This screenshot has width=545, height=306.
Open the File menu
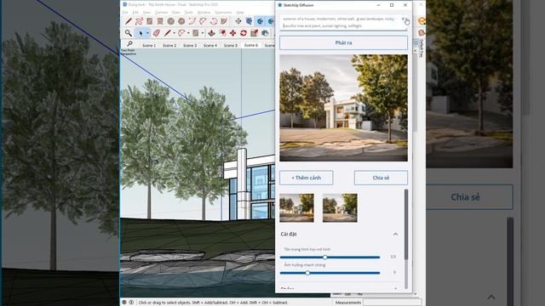tap(125, 13)
